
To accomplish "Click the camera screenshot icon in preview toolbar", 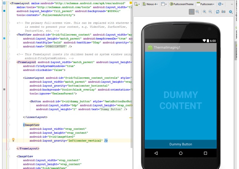I will 224,12.
